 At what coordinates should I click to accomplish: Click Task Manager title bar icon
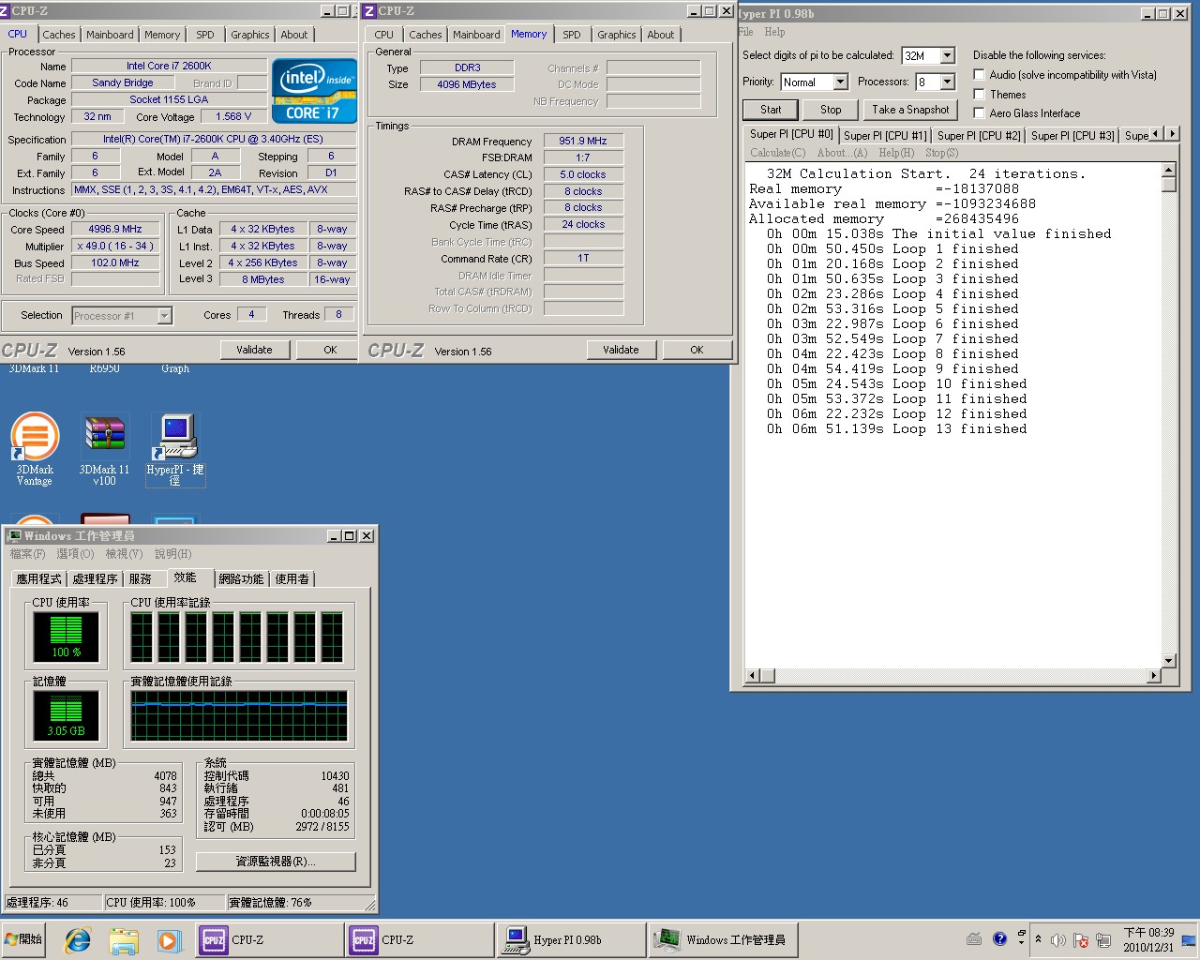14,536
